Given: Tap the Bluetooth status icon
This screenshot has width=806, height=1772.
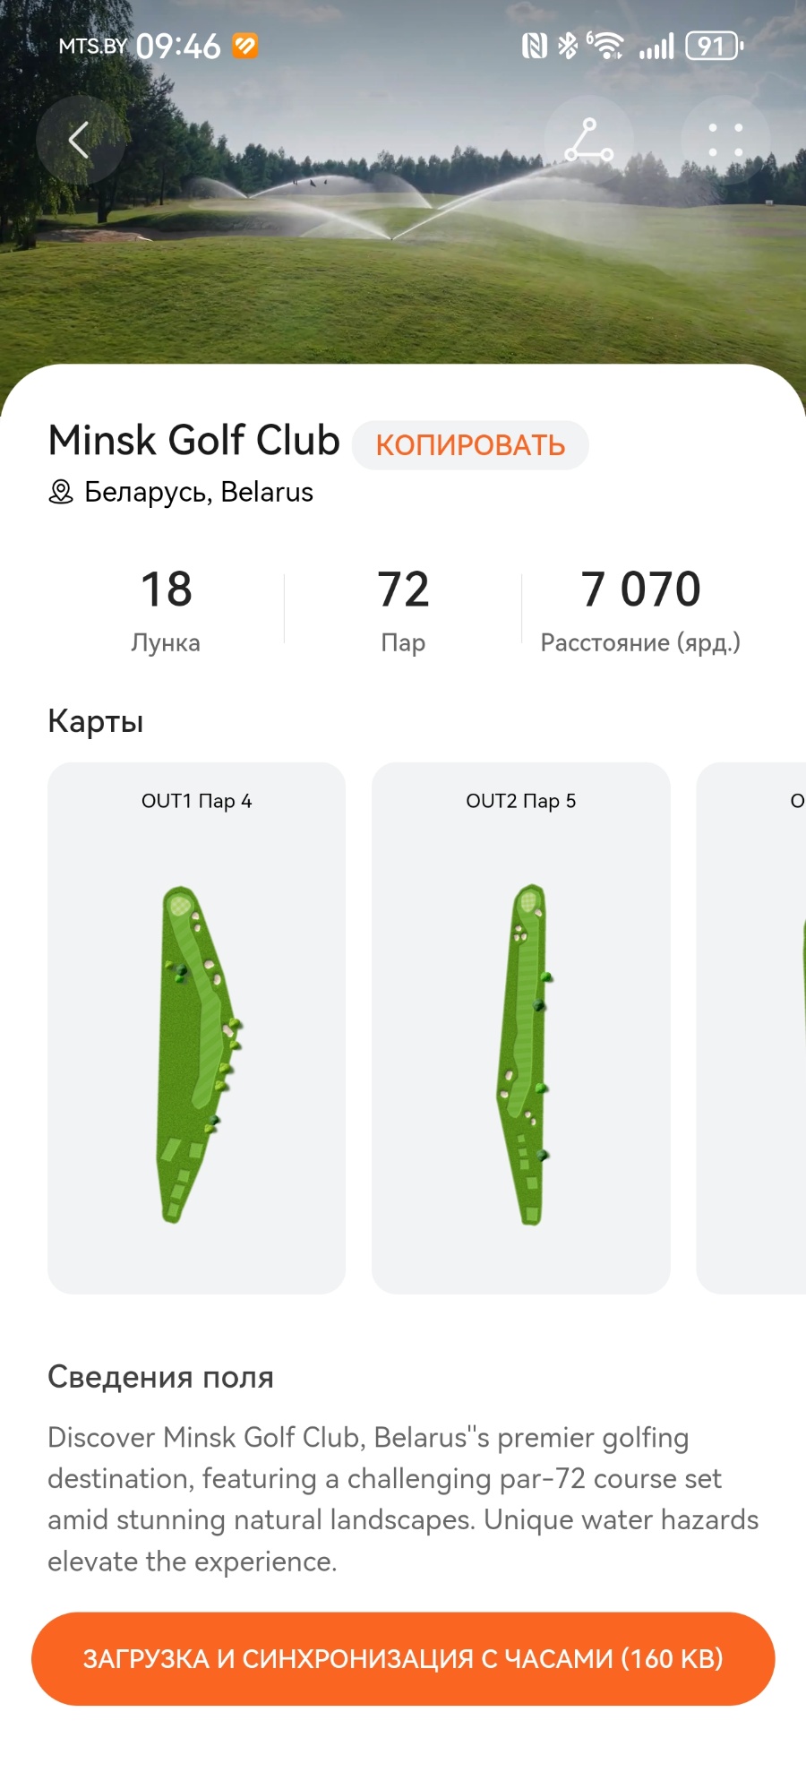Looking at the screenshot, I should point(567,46).
